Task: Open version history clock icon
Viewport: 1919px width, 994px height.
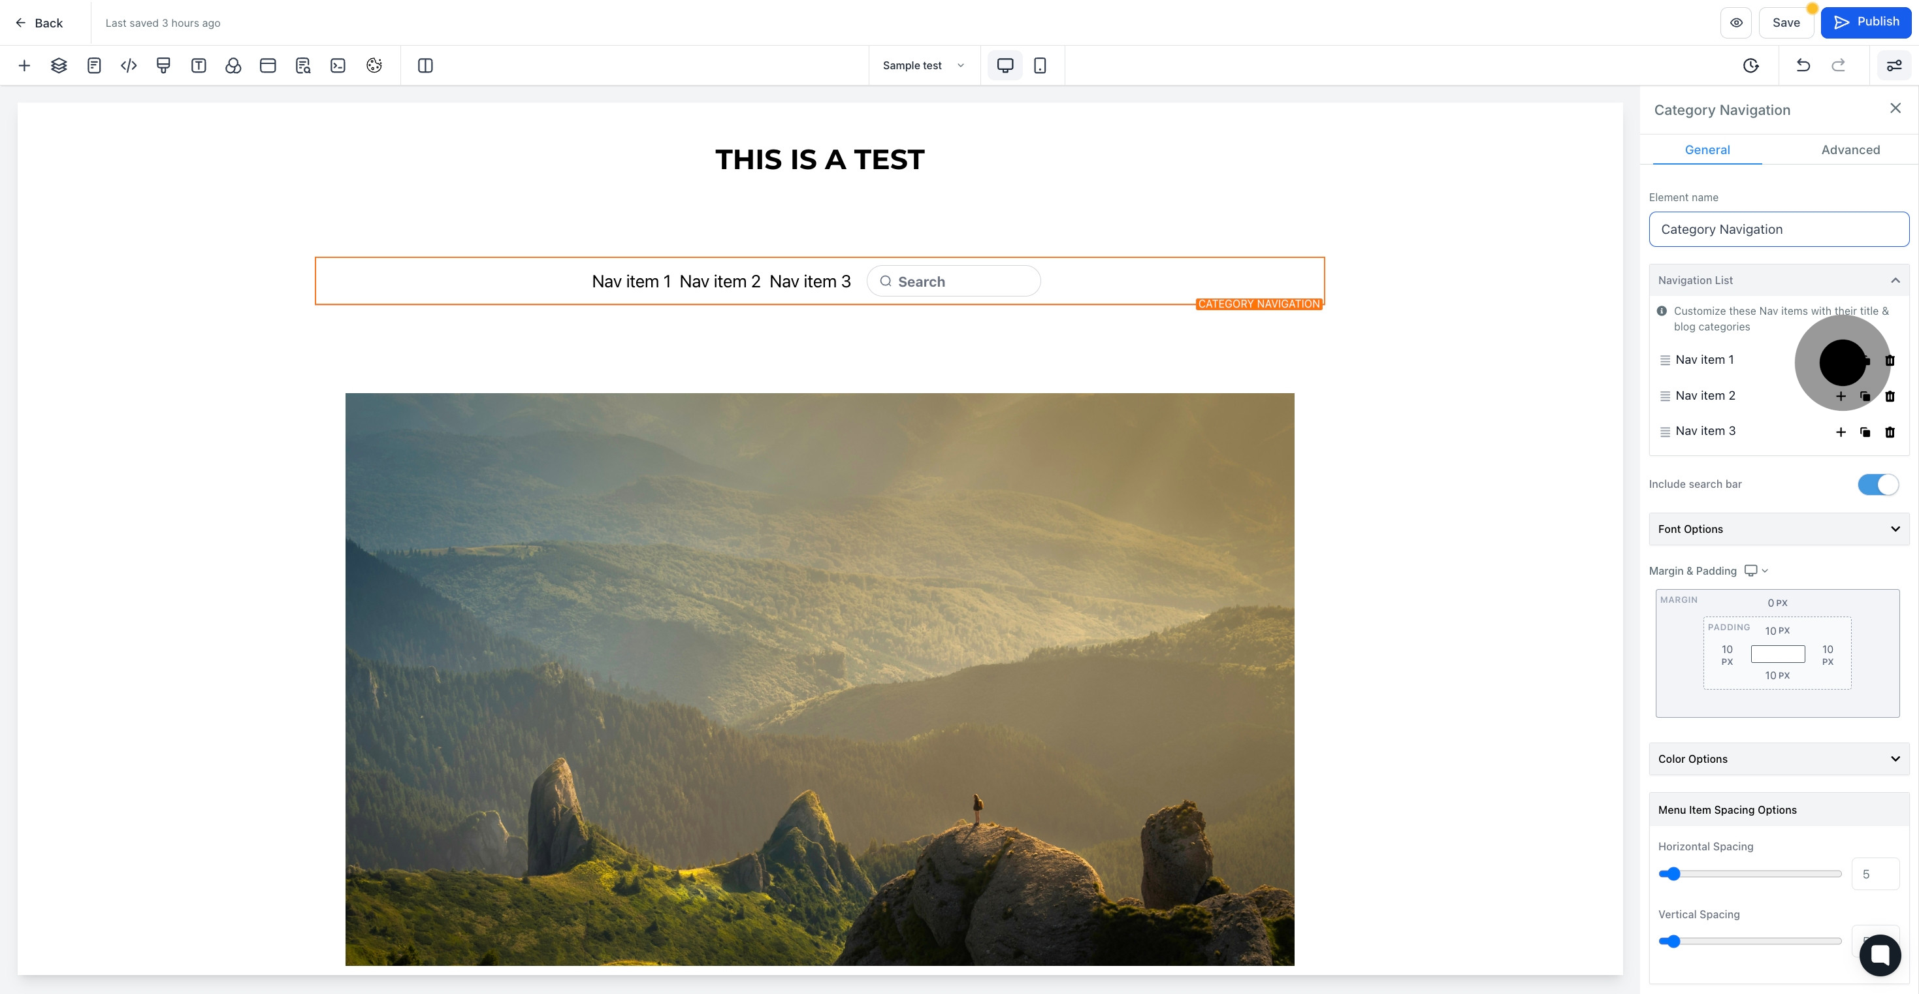Action: pyautogui.click(x=1750, y=65)
